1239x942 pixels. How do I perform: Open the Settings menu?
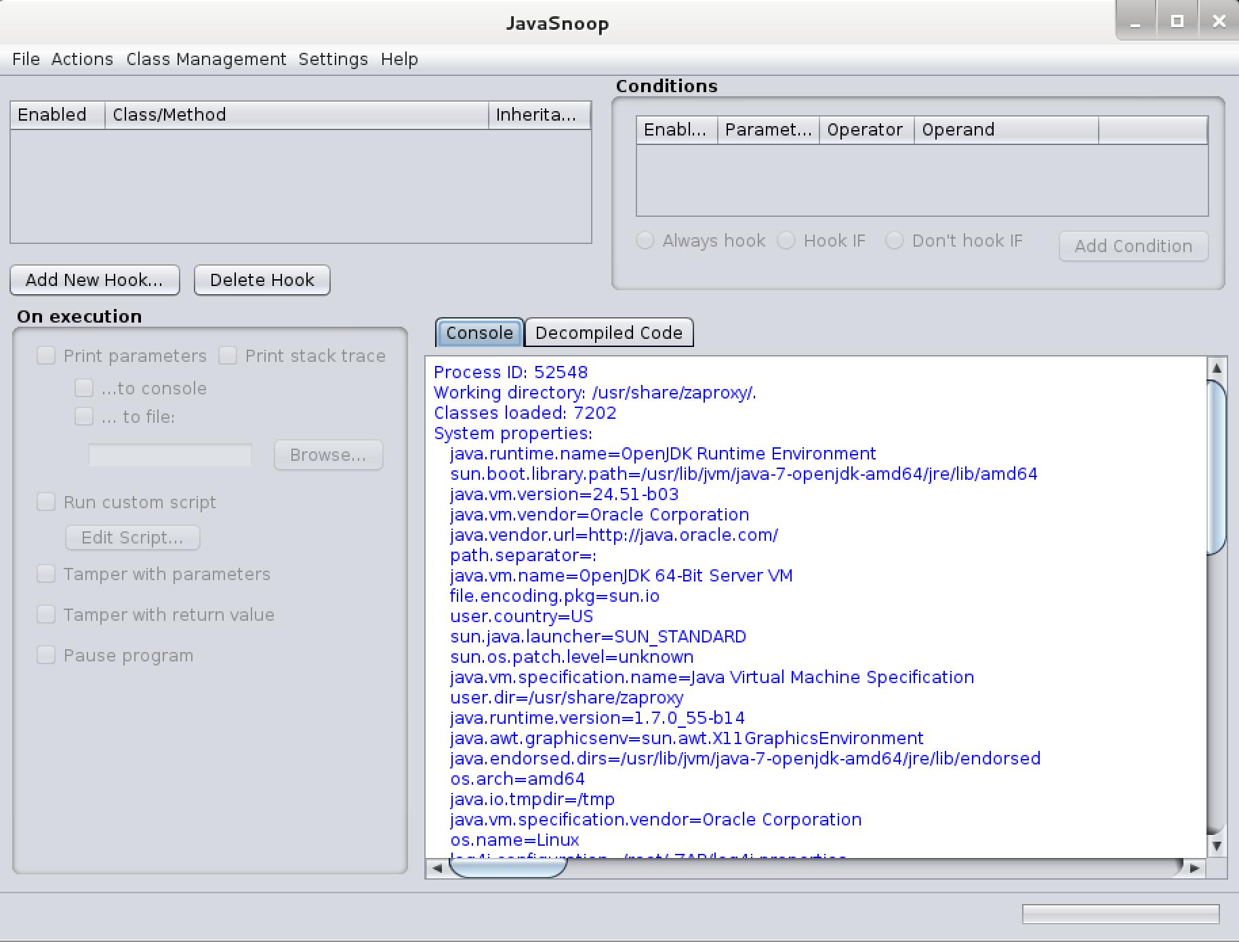pyautogui.click(x=333, y=60)
